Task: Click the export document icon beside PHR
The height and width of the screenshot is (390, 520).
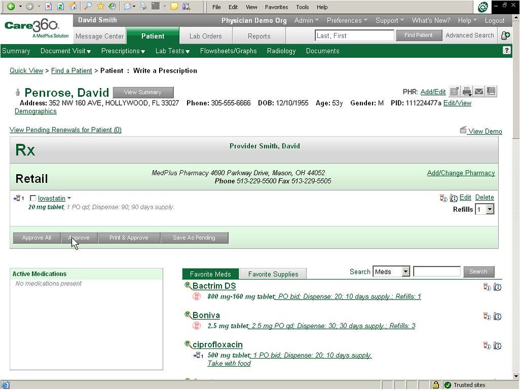Action: (x=454, y=91)
